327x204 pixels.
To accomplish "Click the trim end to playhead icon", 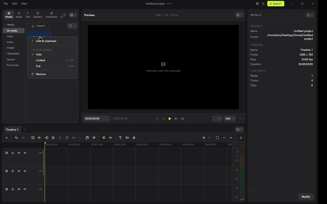I will (53, 138).
